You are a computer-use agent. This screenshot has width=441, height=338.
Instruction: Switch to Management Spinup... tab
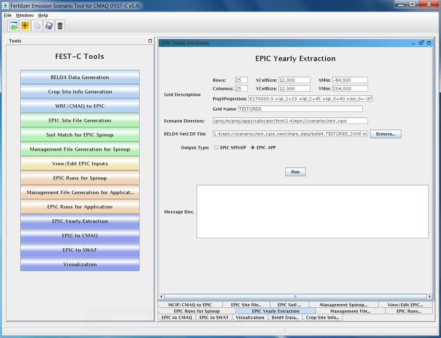click(x=343, y=305)
